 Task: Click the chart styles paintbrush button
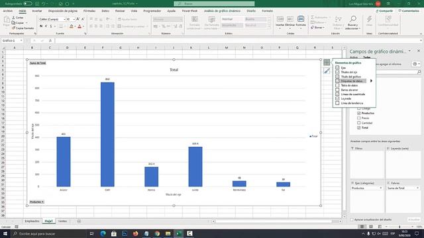pos(327,71)
